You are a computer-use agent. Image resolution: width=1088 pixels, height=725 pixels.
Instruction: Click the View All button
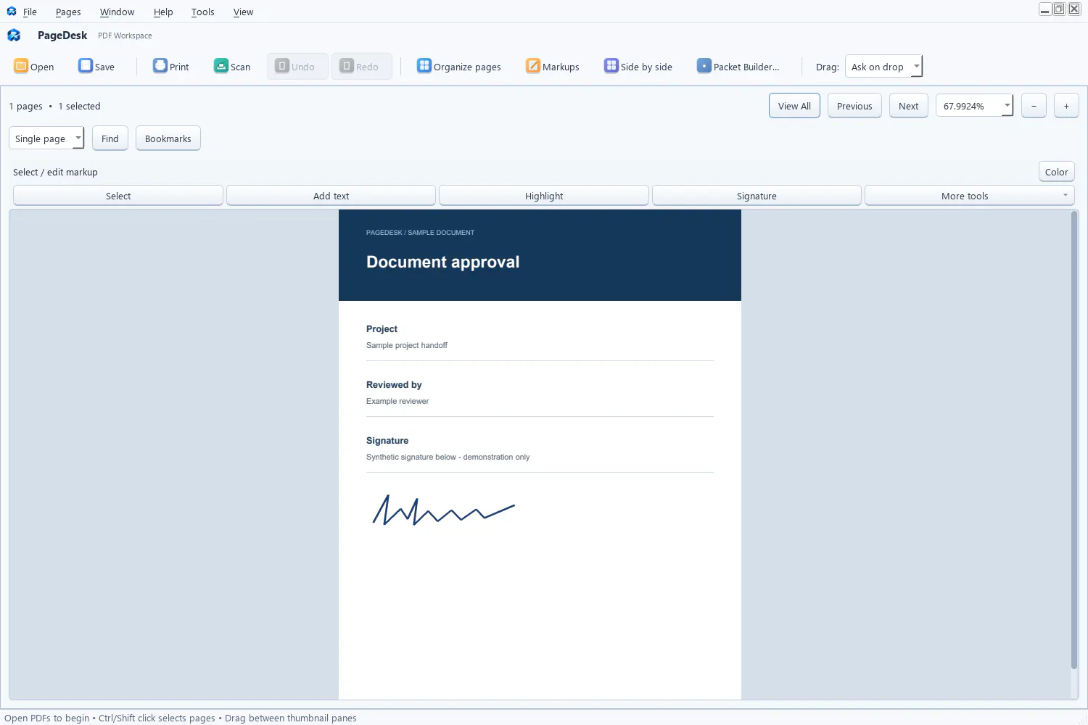[x=794, y=106]
